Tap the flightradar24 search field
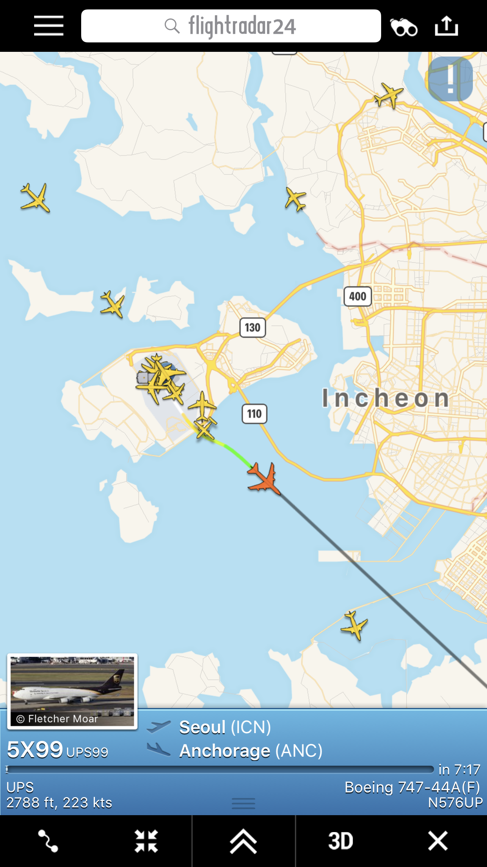 click(x=231, y=26)
